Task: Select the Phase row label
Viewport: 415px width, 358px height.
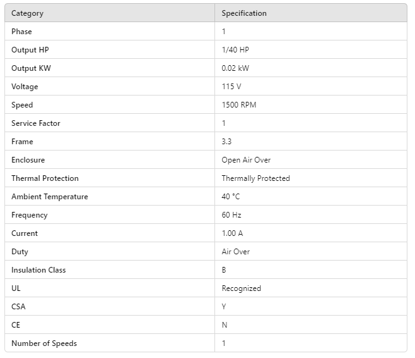Action: coord(22,32)
